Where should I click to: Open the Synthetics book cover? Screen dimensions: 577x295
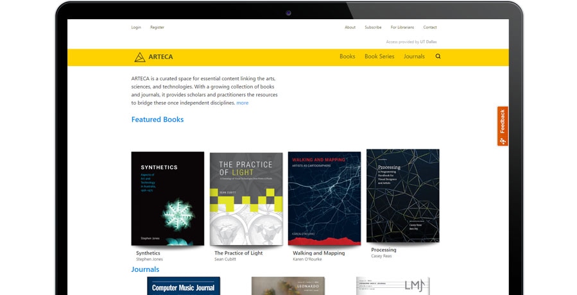168,199
